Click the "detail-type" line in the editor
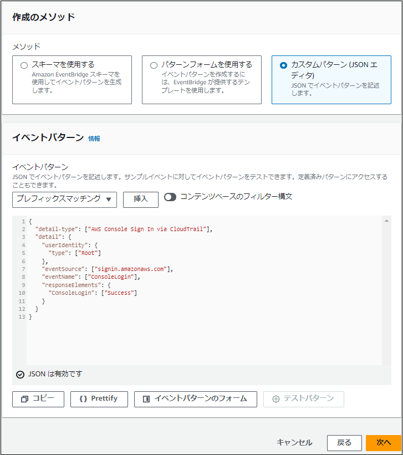This screenshot has width=403, height=455. click(x=124, y=229)
